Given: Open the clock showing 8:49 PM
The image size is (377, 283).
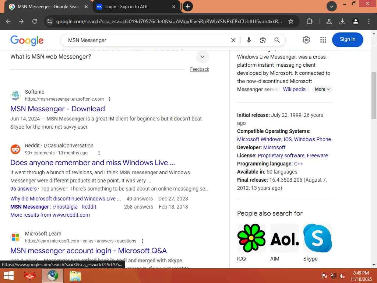Looking at the screenshot, I should click(361, 276).
